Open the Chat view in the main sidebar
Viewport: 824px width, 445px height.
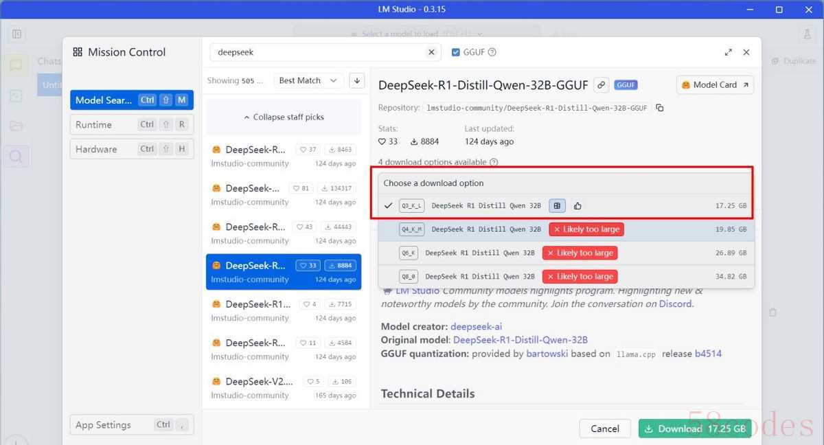15,65
